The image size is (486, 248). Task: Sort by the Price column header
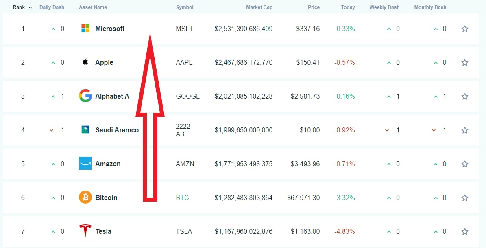[314, 7]
